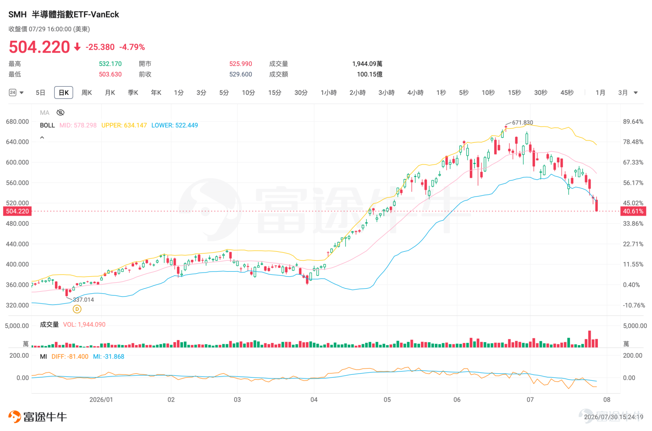Show the 年K yearly chart

[156, 92]
